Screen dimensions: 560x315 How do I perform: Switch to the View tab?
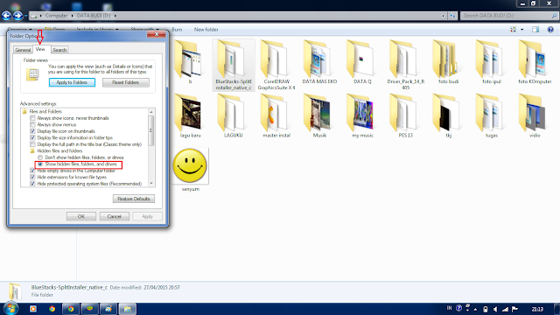click(40, 49)
